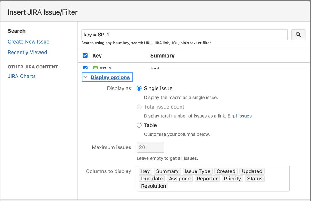The width and height of the screenshot is (311, 201).
Task: Select the Single issue radio button
Action: point(139,88)
